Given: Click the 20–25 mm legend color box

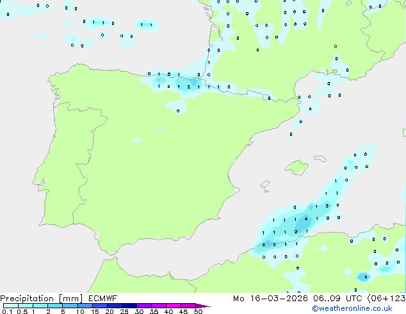Looking at the screenshot, I should [x=115, y=306].
